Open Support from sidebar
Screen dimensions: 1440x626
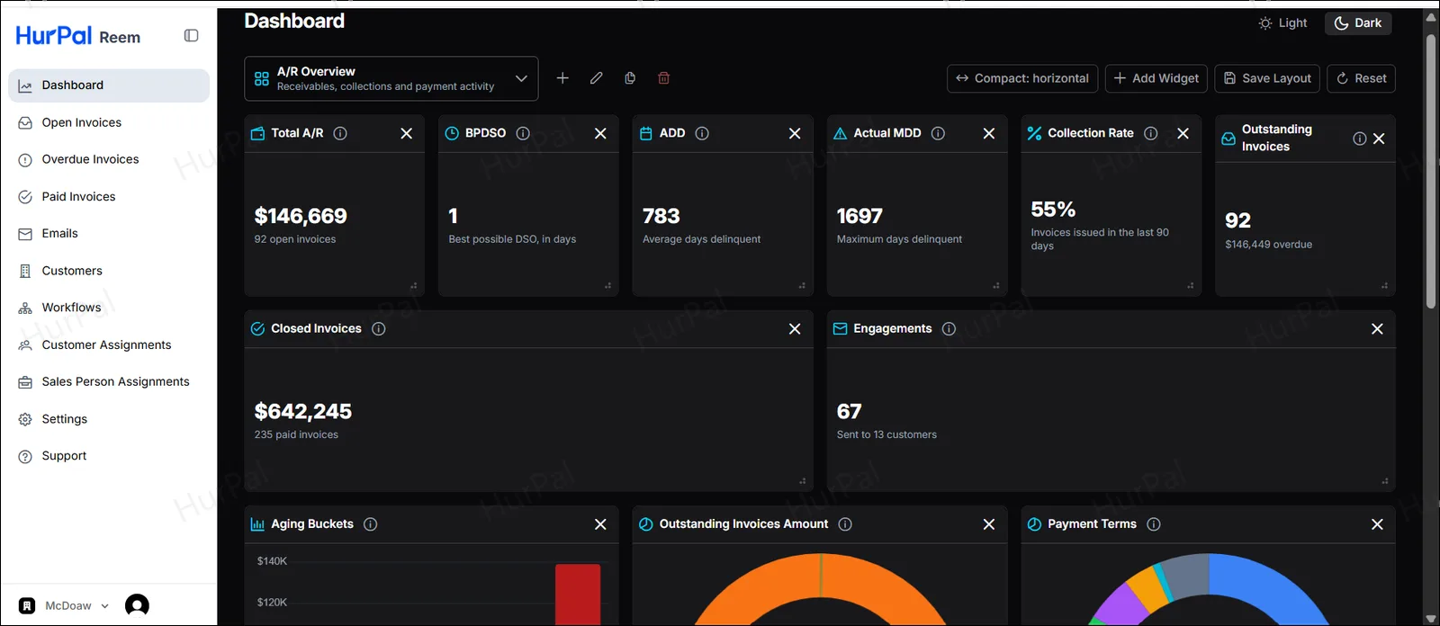pyautogui.click(x=109, y=456)
